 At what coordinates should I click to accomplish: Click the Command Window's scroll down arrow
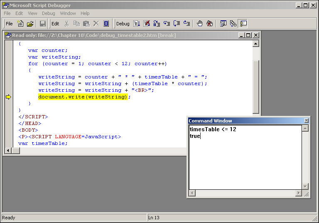pos(305,186)
